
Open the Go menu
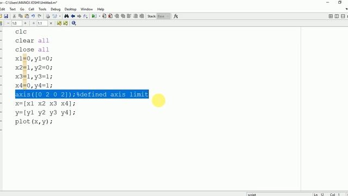pos(22,9)
